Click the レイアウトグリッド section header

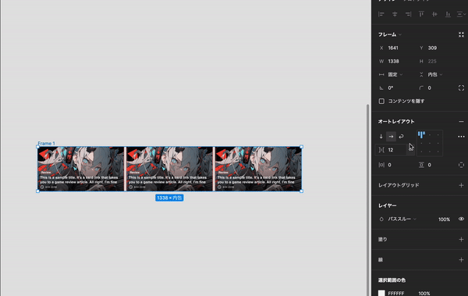(399, 185)
